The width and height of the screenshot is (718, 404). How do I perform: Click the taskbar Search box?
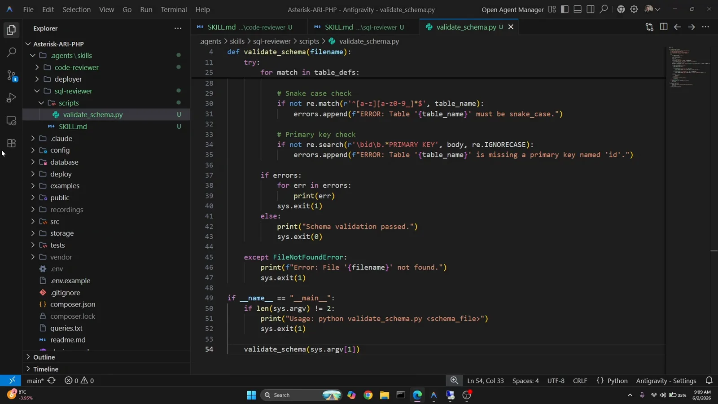tap(302, 395)
